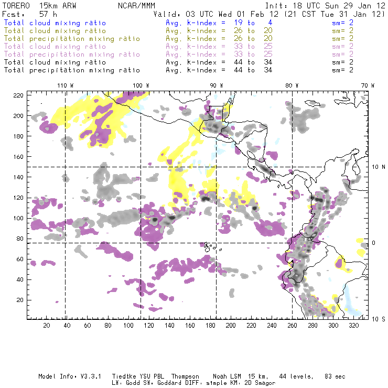This screenshot has height=388, width=388.
Task: Click the 'TORERO 15km ARW' title text
Action: (39, 5)
